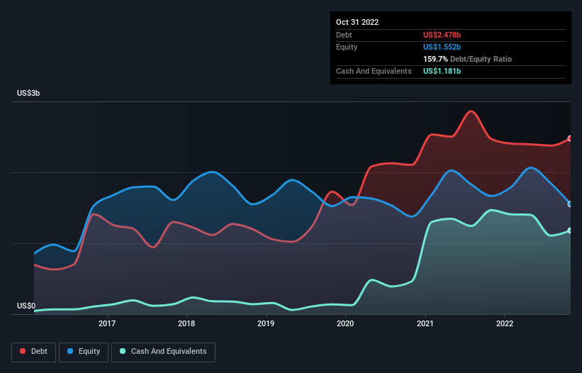Click the US$1.181b cash value
This screenshot has height=373, width=582.
pos(442,71)
